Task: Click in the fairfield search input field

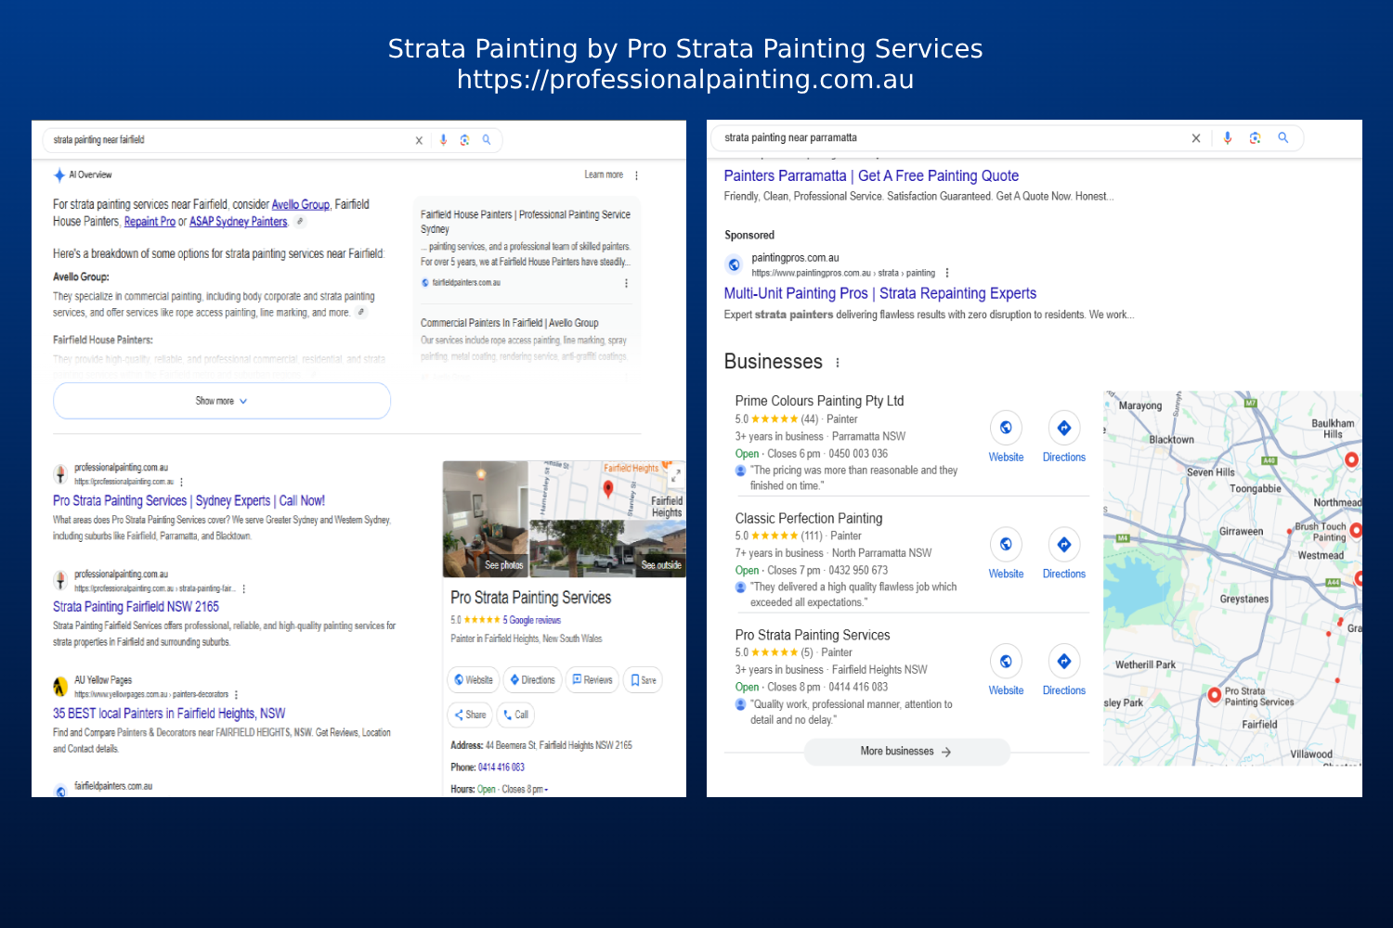Action: 228,140
